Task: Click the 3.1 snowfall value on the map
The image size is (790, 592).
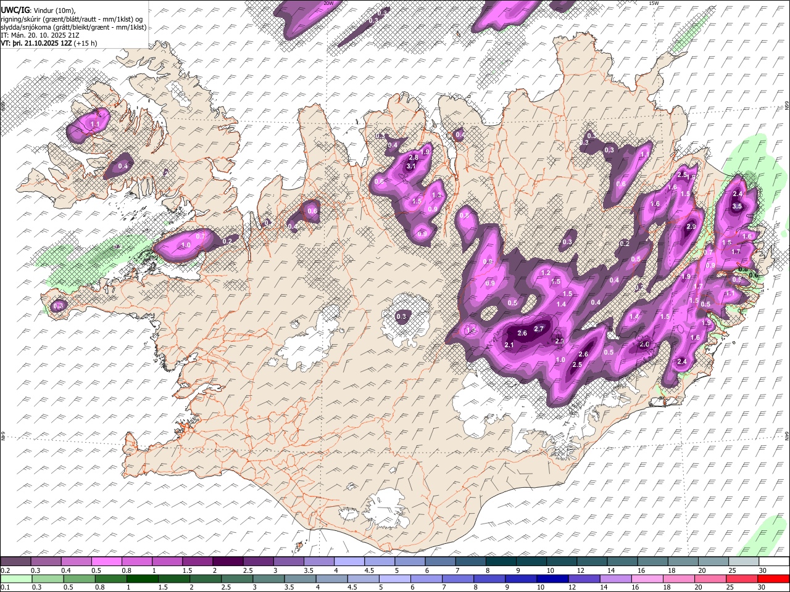Action: [x=411, y=166]
